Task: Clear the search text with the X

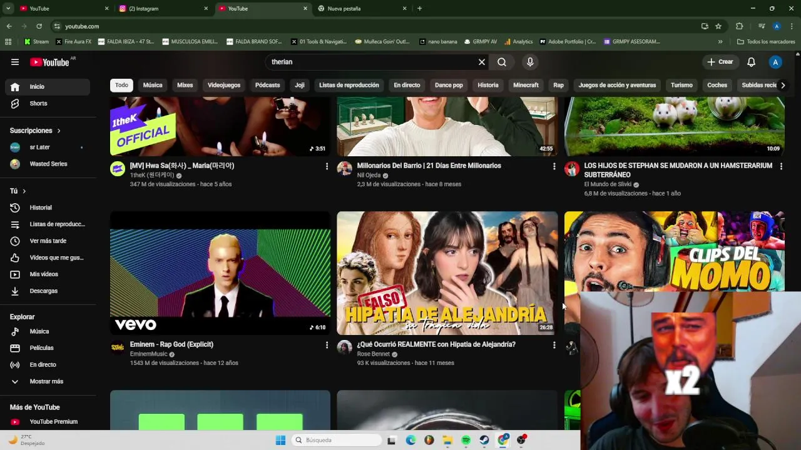Action: (482, 62)
